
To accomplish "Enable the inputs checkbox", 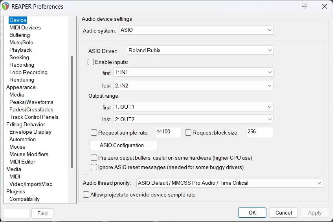I will [91, 62].
